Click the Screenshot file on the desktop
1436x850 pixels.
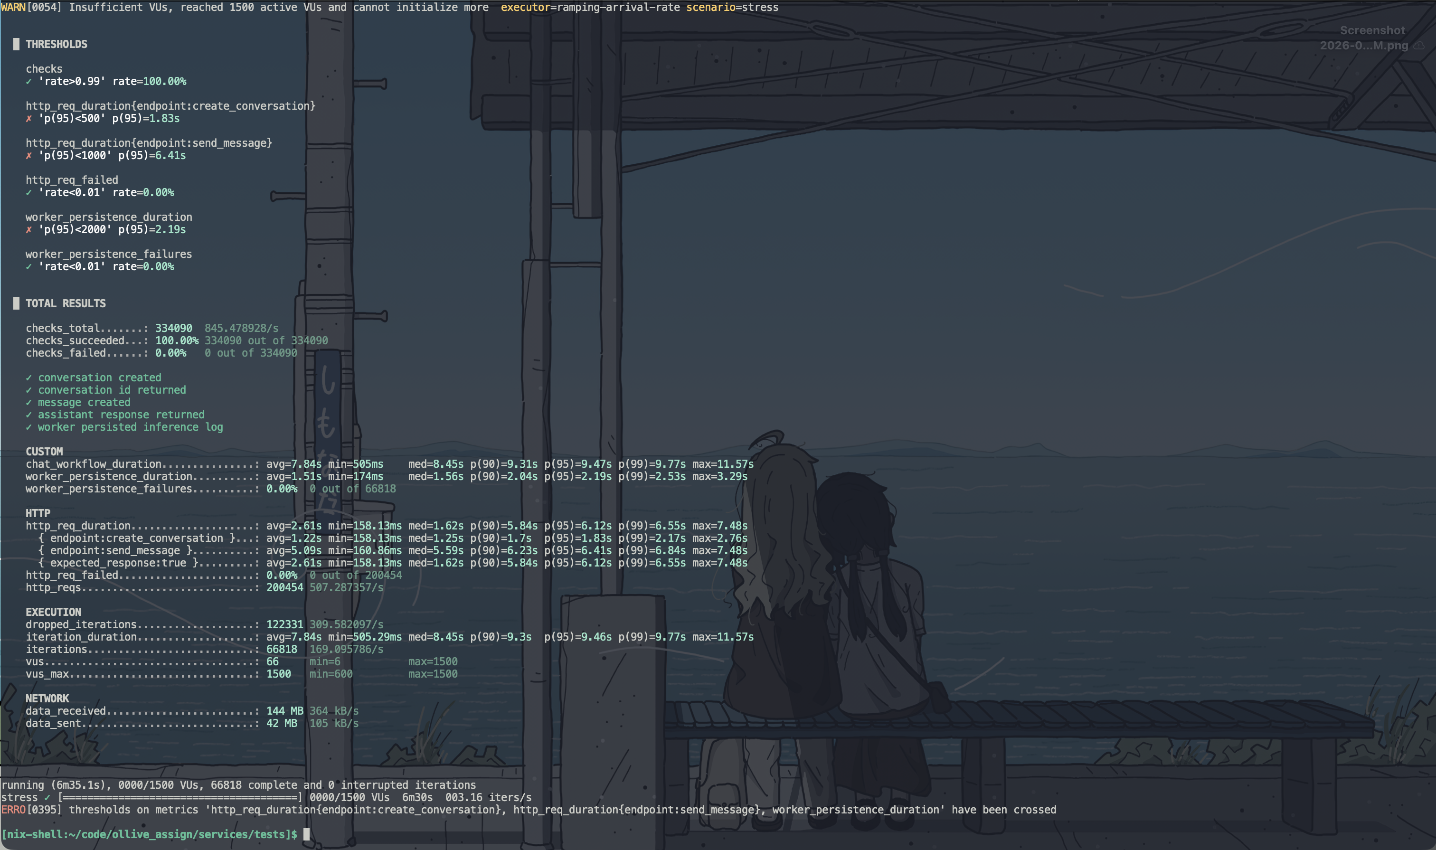[1371, 38]
